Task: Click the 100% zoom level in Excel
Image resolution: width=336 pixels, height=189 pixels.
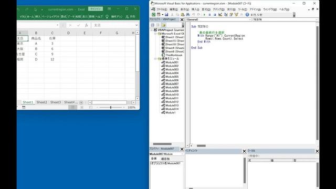Action: 131,107
